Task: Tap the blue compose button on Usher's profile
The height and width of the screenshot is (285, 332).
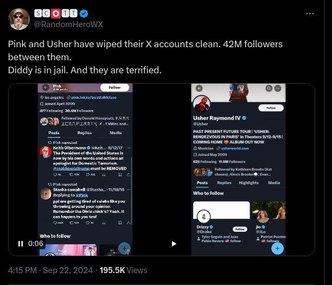Action: [x=277, y=248]
